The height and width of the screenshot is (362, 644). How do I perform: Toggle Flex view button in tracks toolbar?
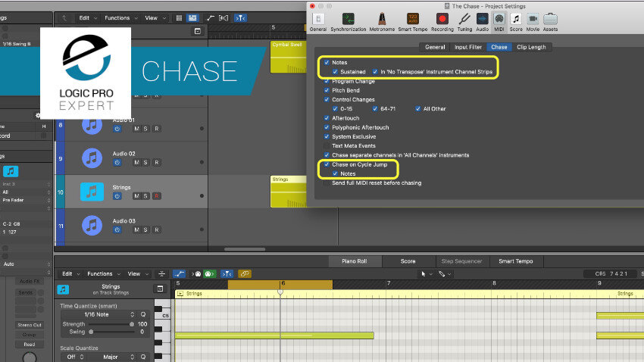(x=224, y=18)
